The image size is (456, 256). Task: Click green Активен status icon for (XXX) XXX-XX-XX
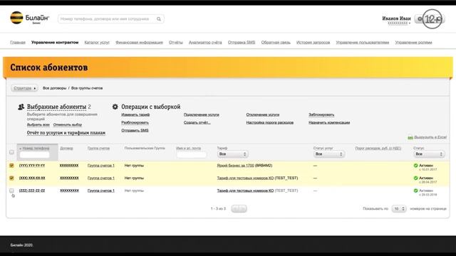click(415, 178)
